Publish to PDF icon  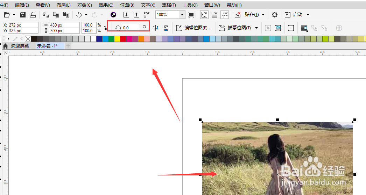pyautogui.click(x=146, y=15)
